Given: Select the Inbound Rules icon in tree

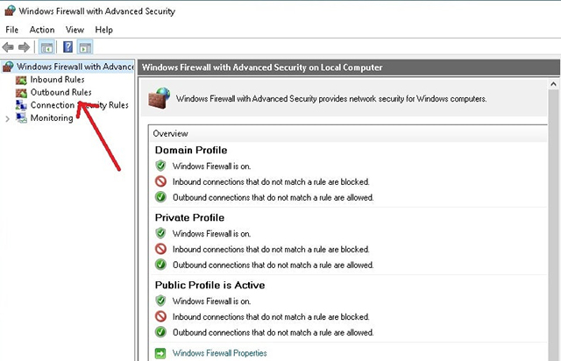Looking at the screenshot, I should point(21,80).
